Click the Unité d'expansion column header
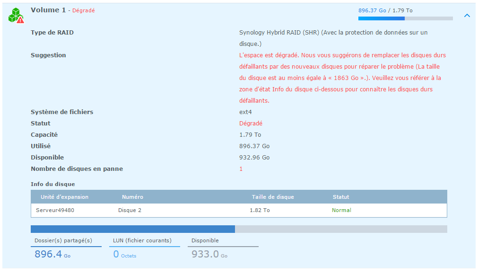Screen dimensions: 478x275 64,197
